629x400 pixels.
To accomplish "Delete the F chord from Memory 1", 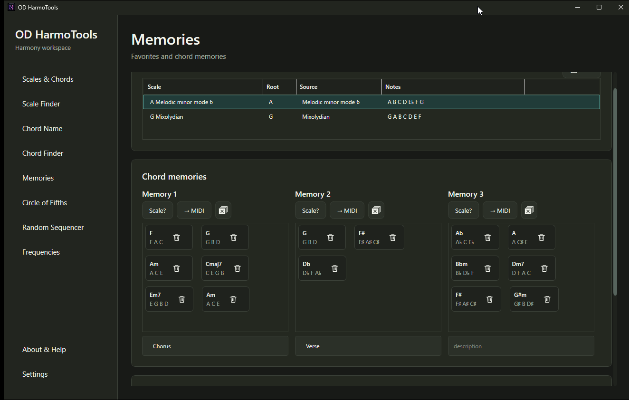I will 177,238.
